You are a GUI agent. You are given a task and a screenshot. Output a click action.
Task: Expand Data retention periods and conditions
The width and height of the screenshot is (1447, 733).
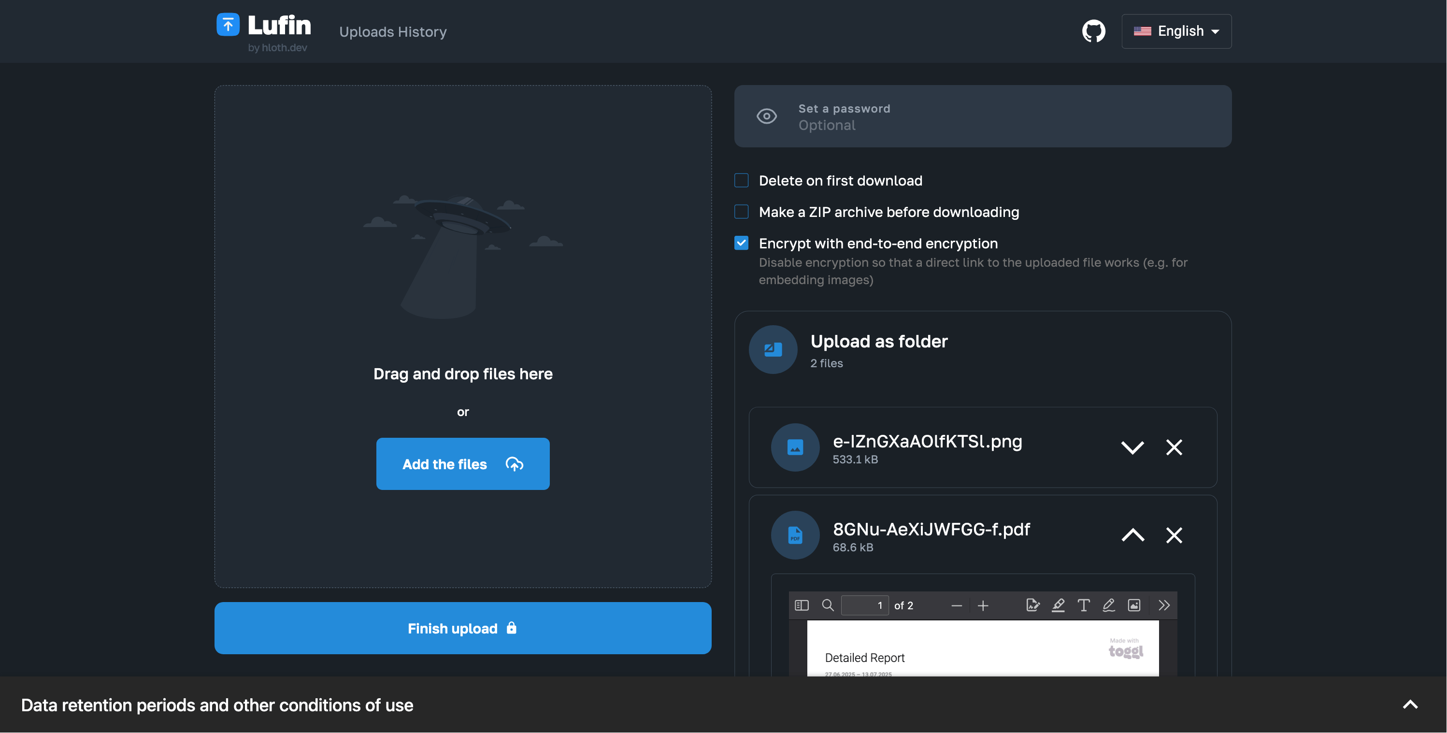[x=1410, y=704]
